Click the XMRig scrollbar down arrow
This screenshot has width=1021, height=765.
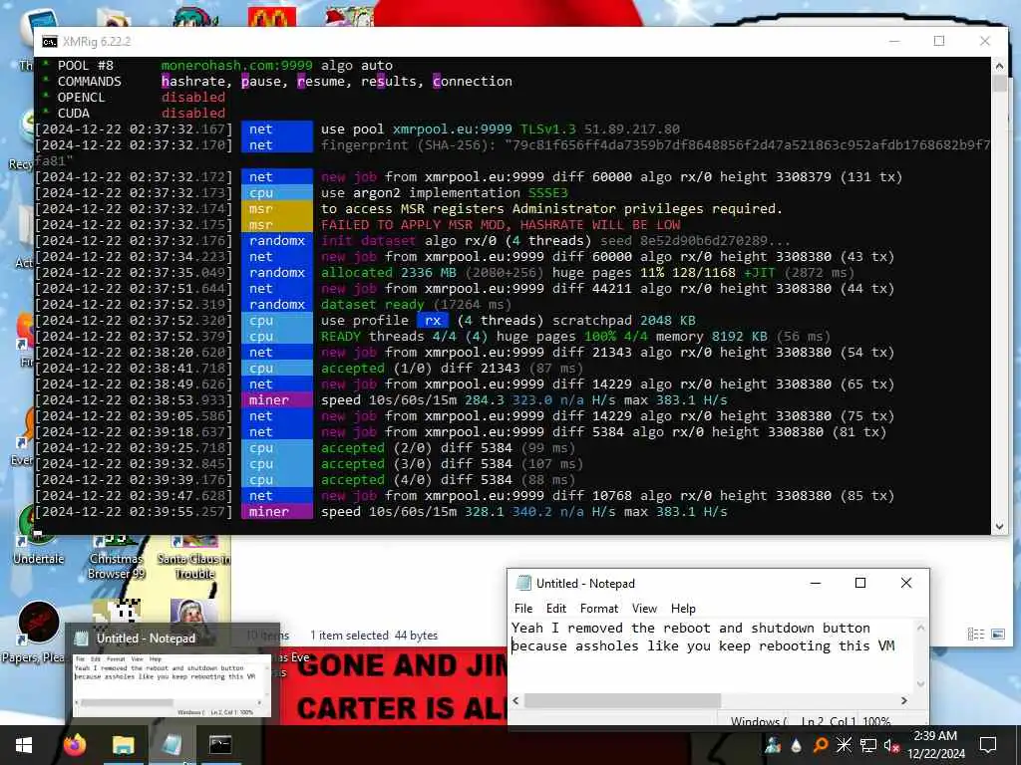[x=999, y=527]
